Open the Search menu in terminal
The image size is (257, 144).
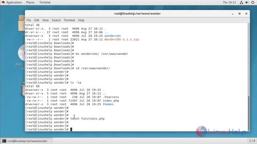point(56,20)
